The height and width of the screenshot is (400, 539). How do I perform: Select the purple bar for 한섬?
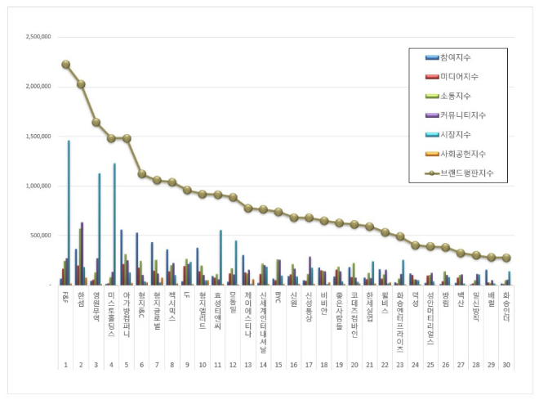82,254
